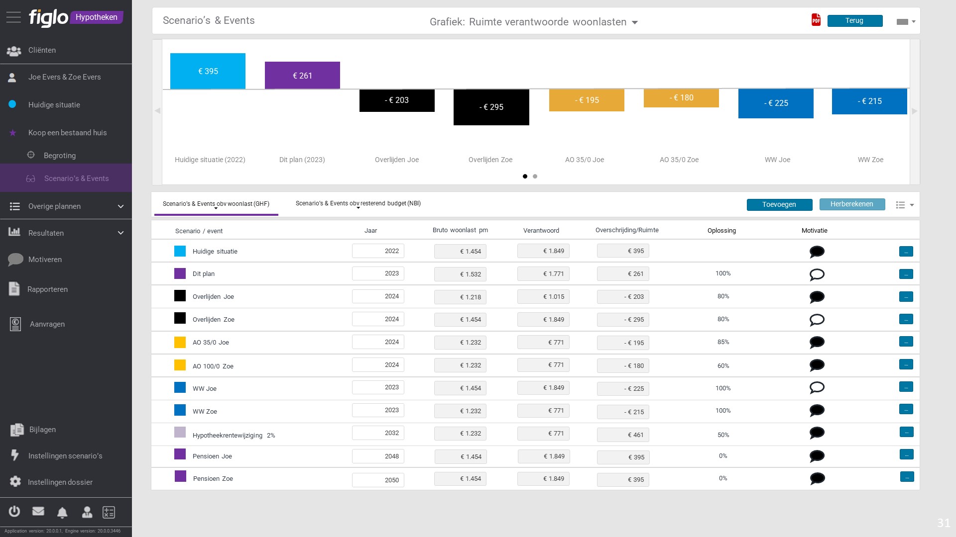Open the hamburger menu icon

pos(13,17)
